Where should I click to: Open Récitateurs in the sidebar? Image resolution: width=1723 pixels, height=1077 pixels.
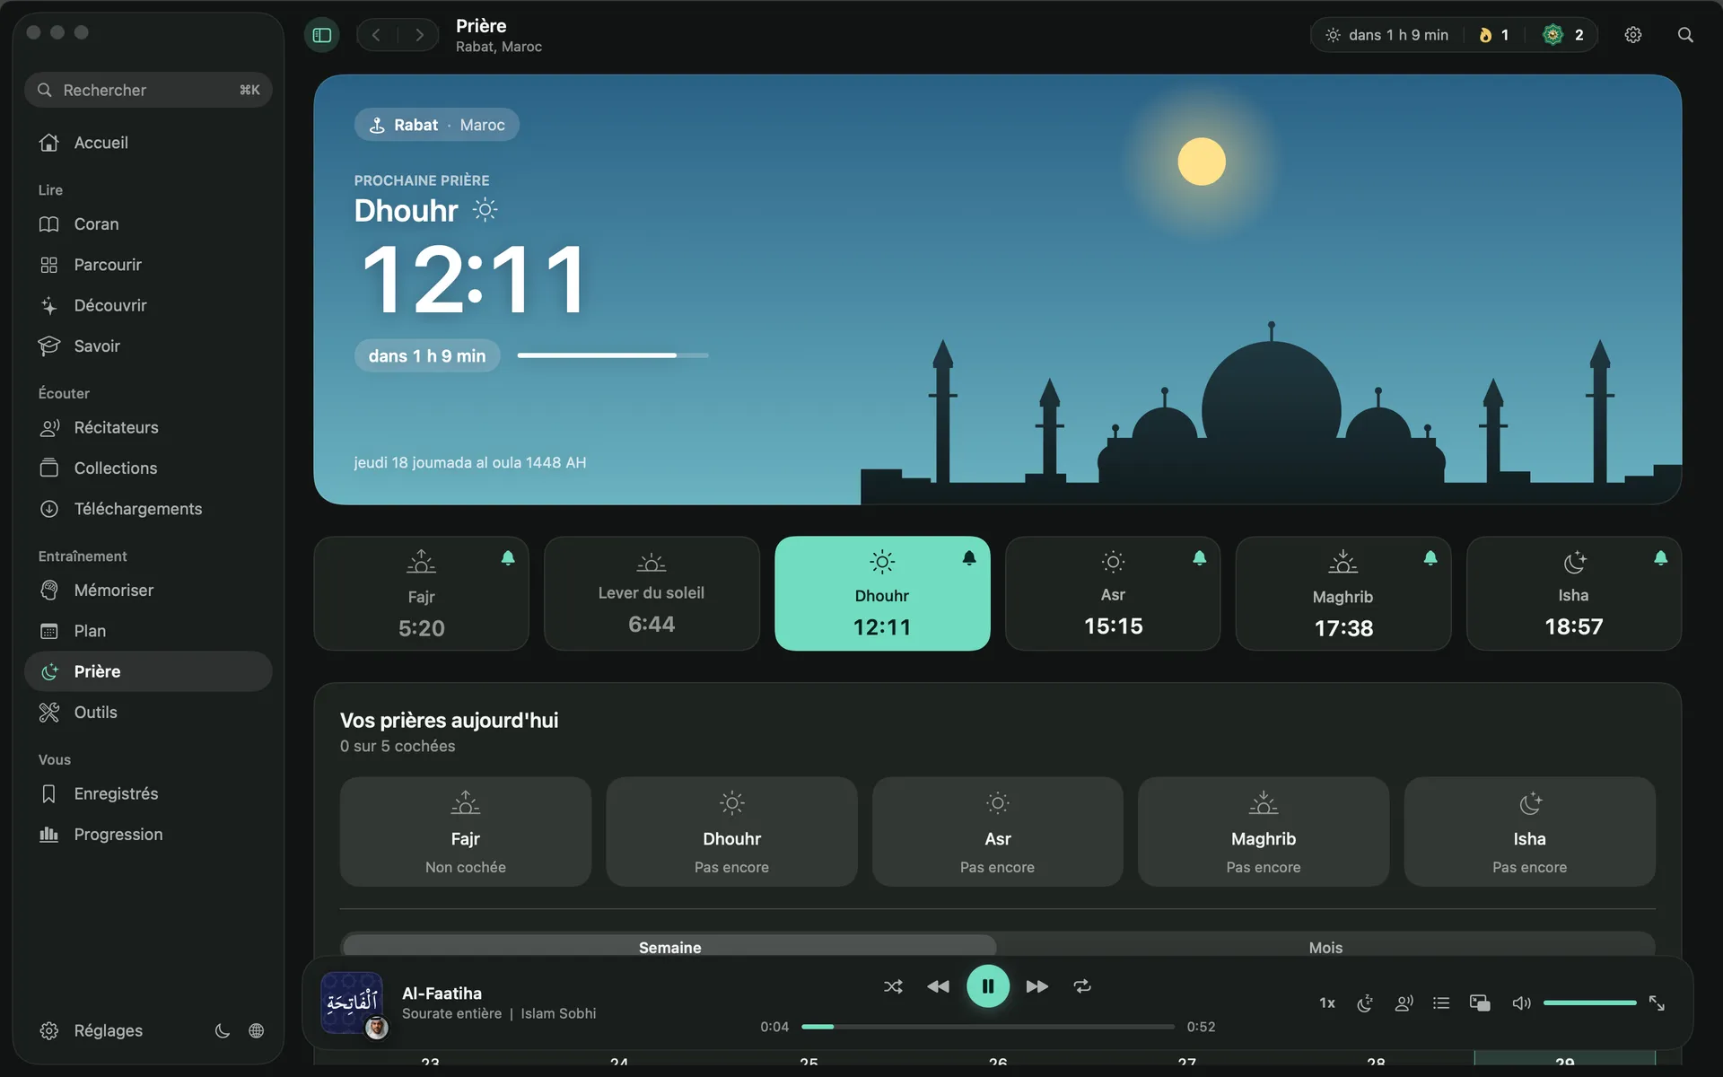[148, 427]
